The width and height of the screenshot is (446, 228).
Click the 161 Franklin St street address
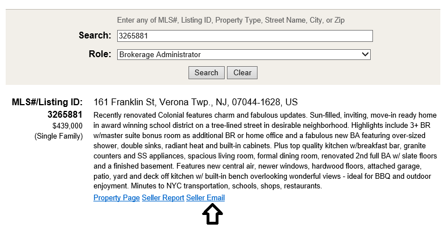click(125, 102)
